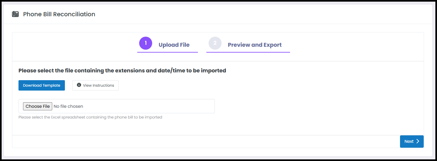Switch to the Upload File step label

pyautogui.click(x=174, y=45)
